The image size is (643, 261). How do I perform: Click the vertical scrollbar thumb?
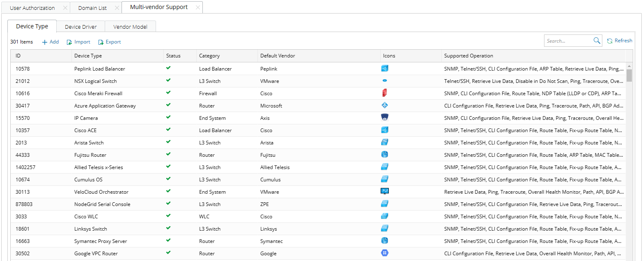point(629,76)
